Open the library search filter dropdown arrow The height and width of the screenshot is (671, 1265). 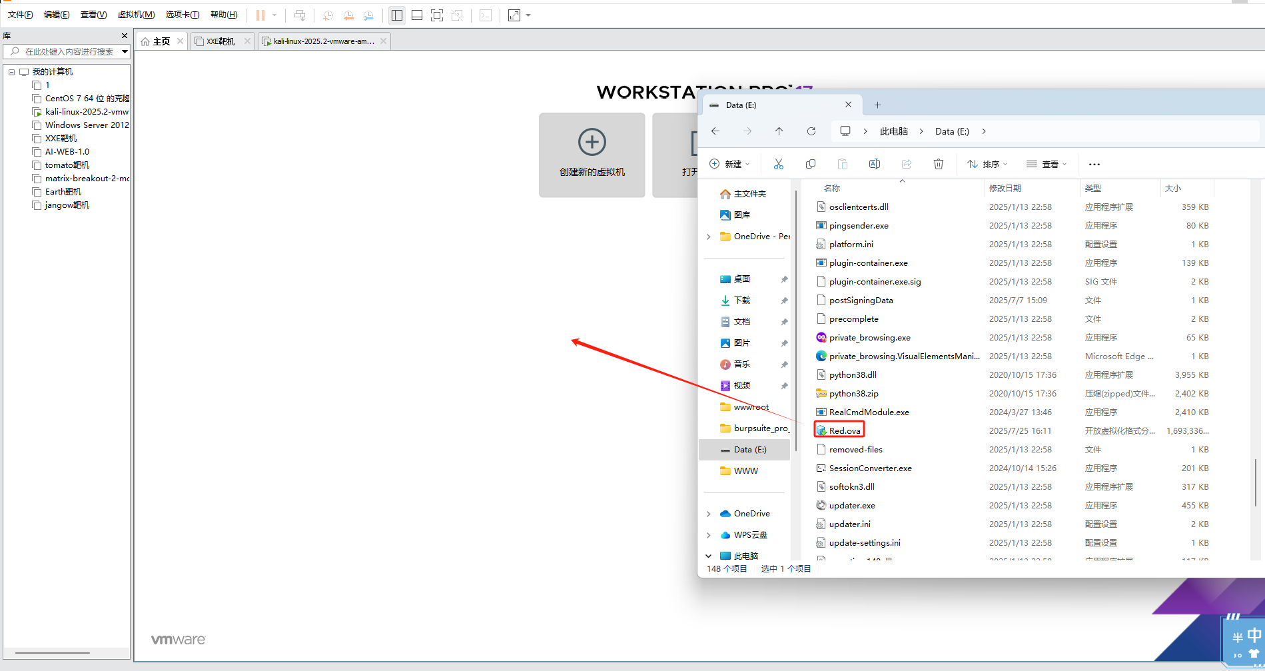125,51
